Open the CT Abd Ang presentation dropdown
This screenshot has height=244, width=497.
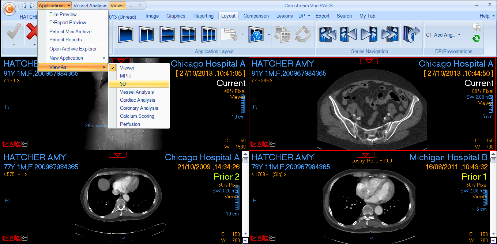[443, 35]
